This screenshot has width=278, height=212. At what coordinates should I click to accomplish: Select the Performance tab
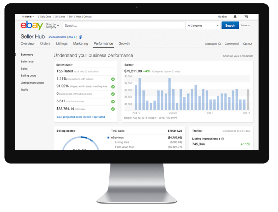click(x=103, y=44)
